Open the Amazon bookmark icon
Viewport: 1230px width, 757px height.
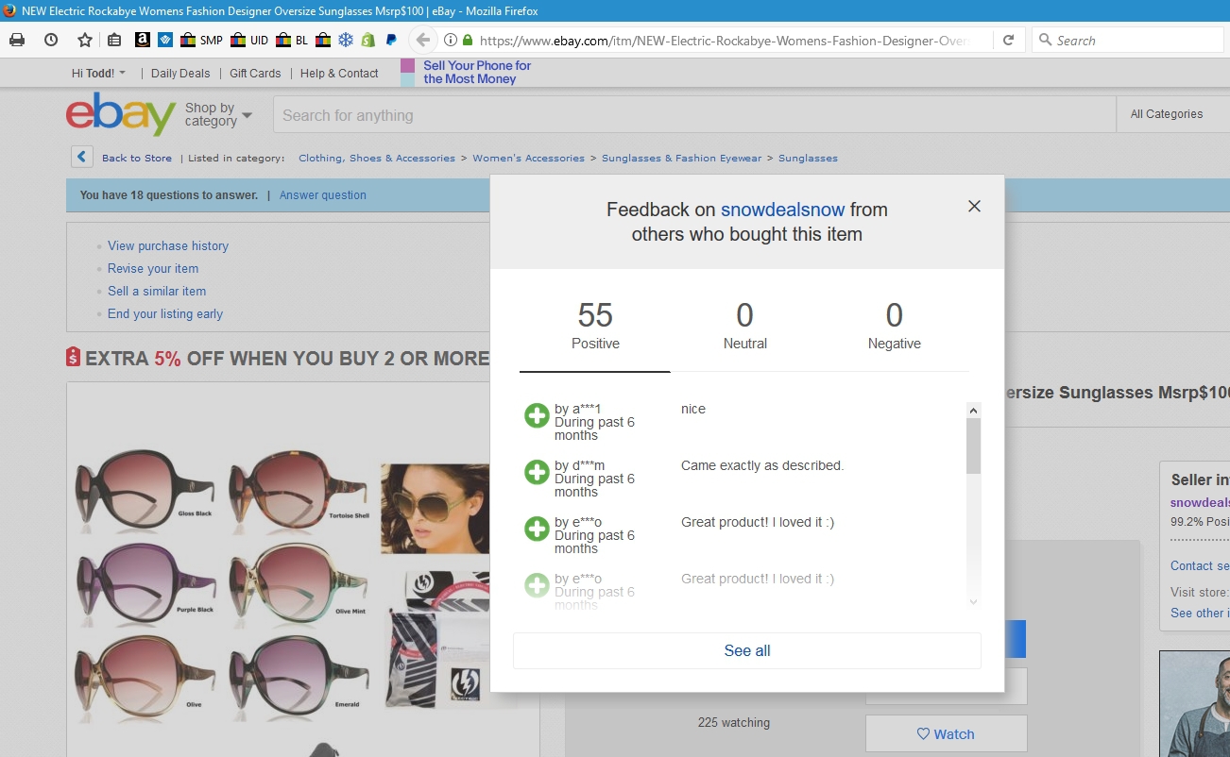[143, 41]
